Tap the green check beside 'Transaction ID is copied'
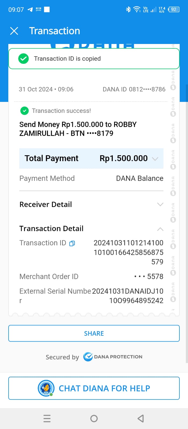 24,59
